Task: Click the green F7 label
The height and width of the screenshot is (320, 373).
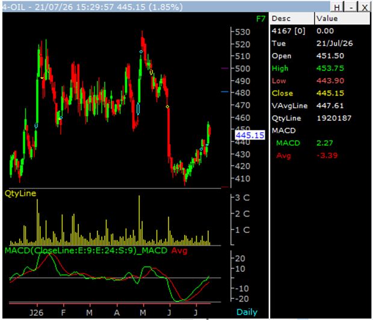Action: [x=260, y=19]
